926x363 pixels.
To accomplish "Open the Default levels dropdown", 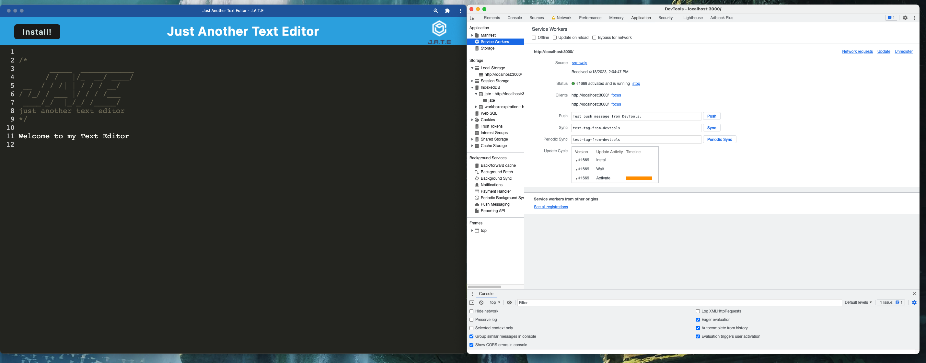I will tap(858, 303).
